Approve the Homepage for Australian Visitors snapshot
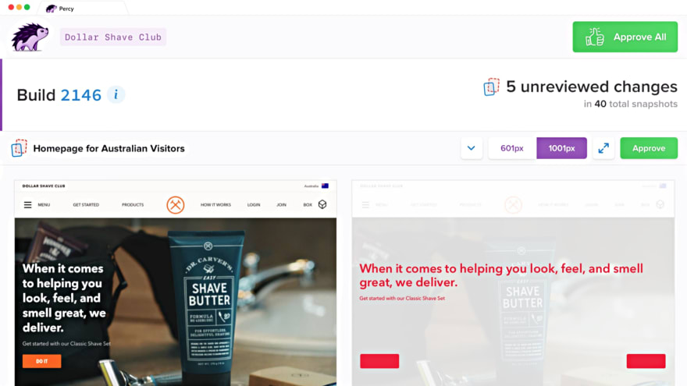This screenshot has height=386, width=687. pyautogui.click(x=649, y=148)
